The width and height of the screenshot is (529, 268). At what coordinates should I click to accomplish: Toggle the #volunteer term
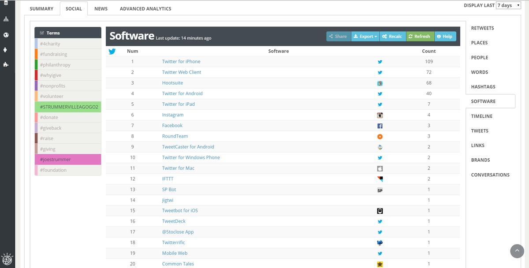tap(68, 96)
